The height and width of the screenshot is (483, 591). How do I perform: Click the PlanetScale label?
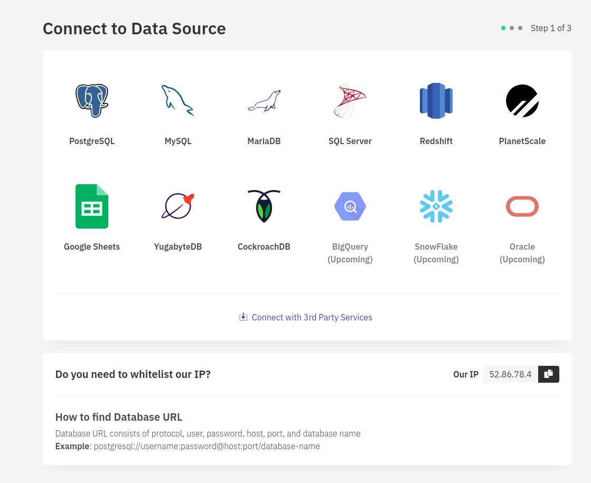point(522,141)
